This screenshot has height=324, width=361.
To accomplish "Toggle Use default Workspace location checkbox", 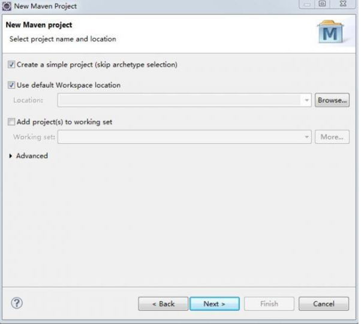I will [x=11, y=85].
